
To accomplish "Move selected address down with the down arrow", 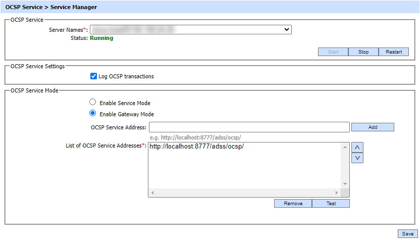I will pos(357,158).
